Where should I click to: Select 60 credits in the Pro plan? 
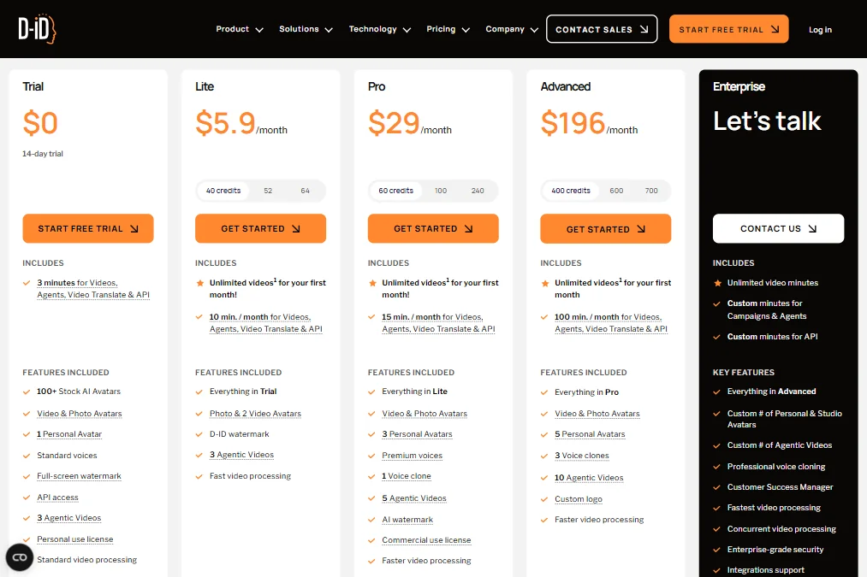click(396, 191)
